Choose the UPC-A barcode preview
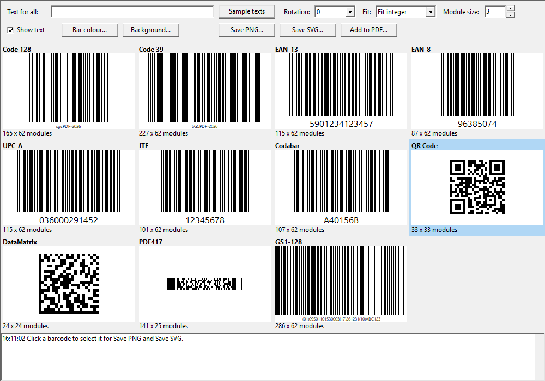 pos(69,188)
